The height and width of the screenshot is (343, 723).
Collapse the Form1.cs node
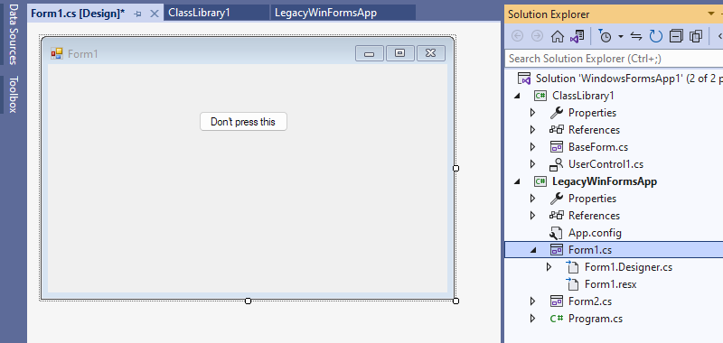tap(533, 250)
